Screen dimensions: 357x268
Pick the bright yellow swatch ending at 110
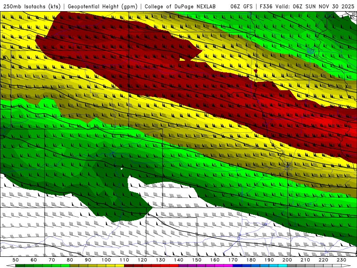click(x=120, y=266)
